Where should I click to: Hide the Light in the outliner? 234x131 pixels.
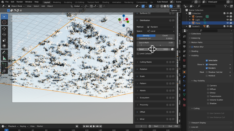tap(228, 20)
